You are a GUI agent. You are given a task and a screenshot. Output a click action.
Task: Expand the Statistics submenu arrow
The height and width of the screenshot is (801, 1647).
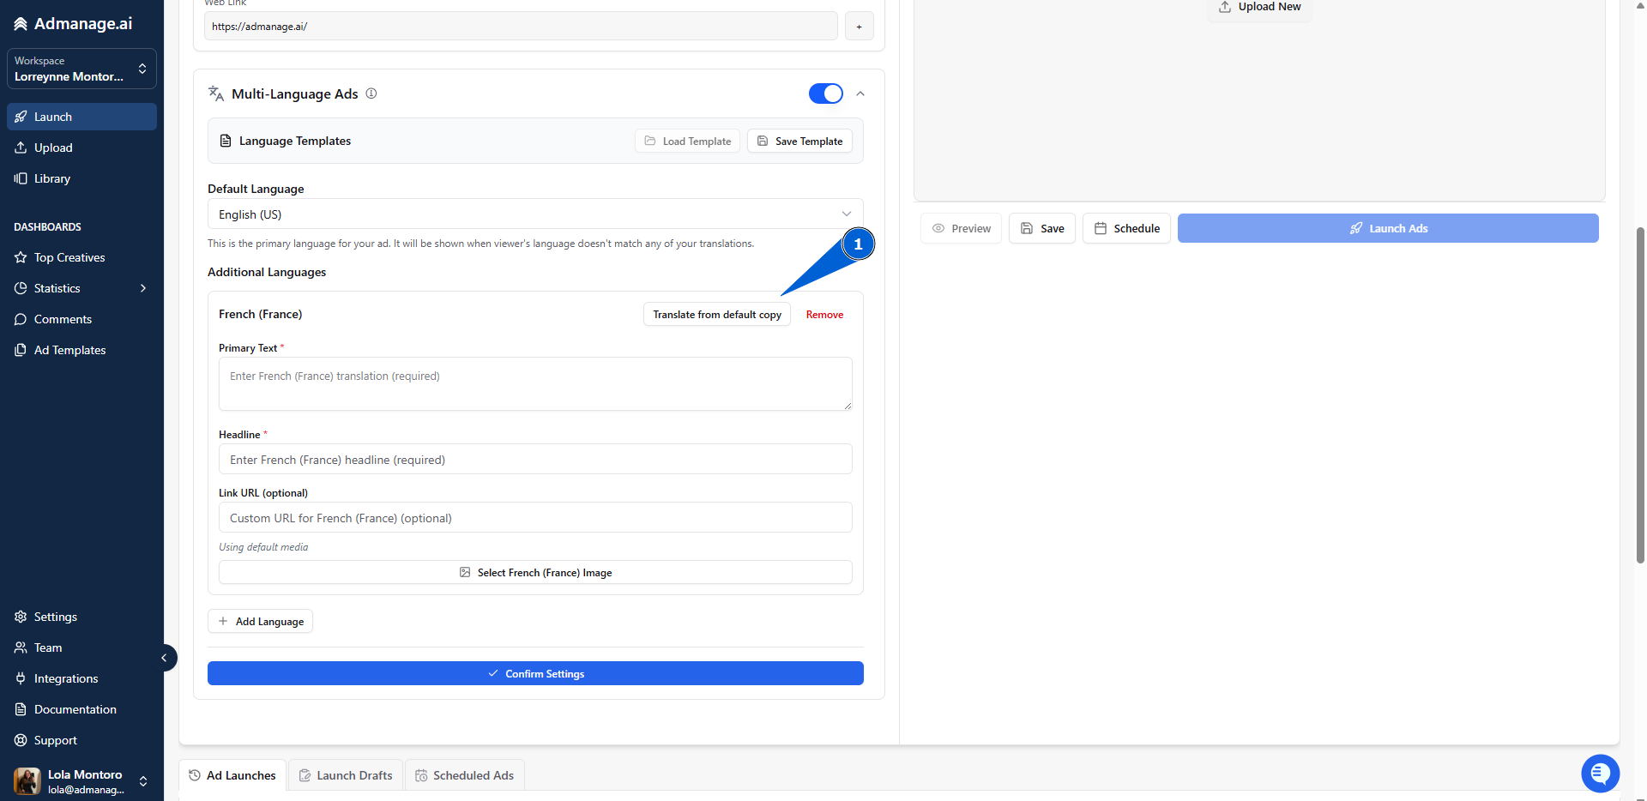[143, 288]
